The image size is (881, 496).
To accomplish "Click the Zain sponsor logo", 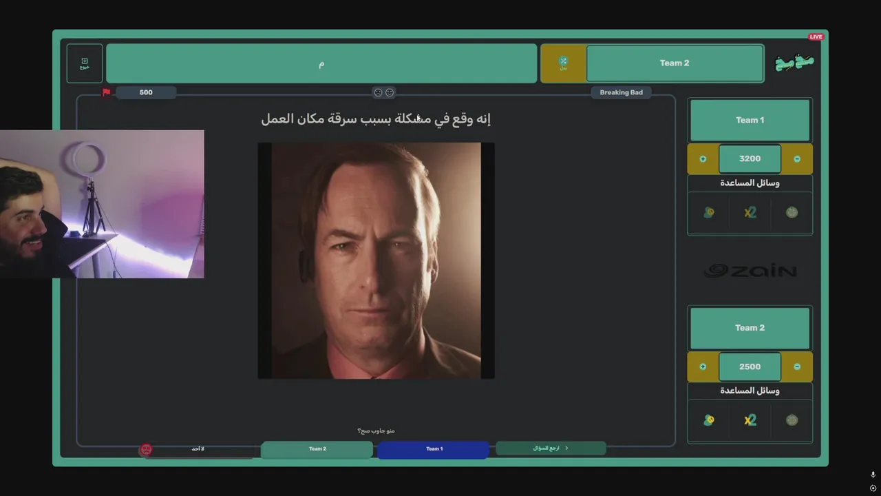I will tap(750, 271).
